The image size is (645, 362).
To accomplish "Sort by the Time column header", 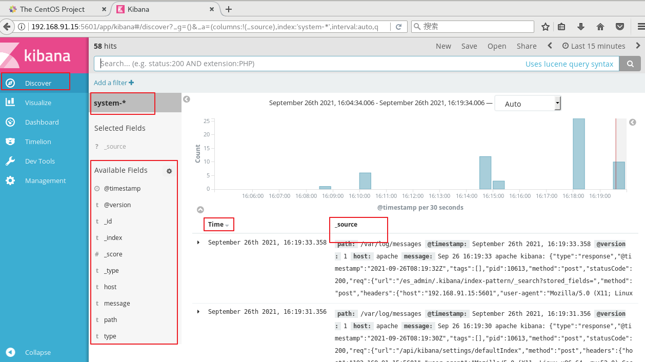I will (x=219, y=225).
